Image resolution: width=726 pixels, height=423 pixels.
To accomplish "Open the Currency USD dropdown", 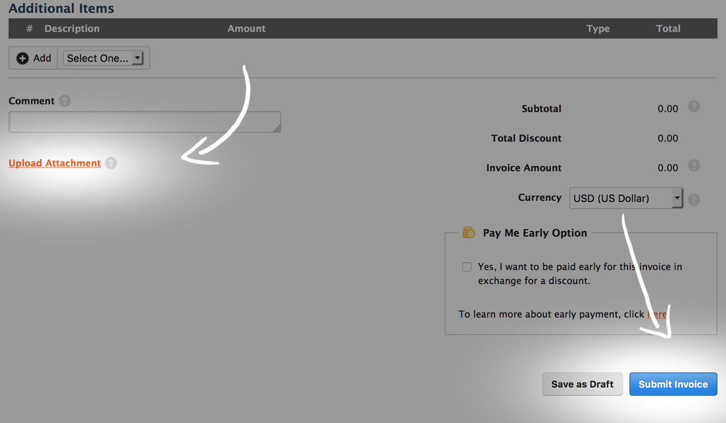I will (626, 198).
